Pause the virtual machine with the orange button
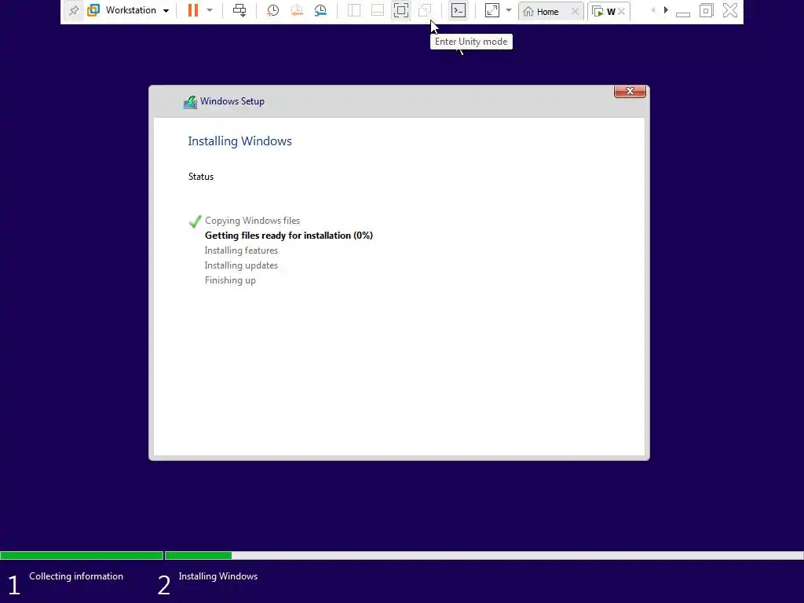 pos(193,10)
